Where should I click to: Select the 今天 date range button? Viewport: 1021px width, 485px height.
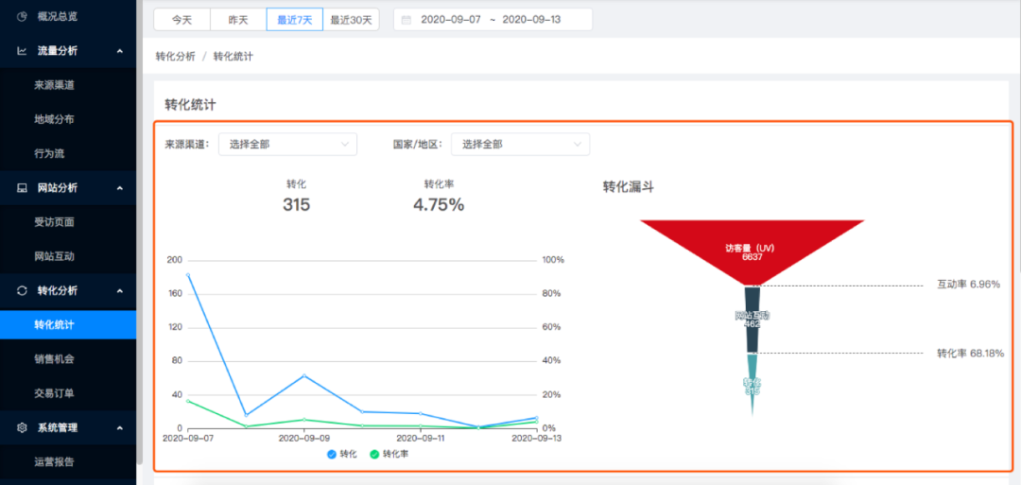[182, 20]
